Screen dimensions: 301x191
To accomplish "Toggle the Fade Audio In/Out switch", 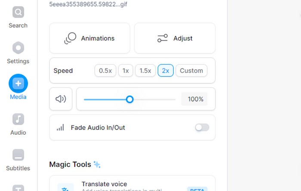I will (x=202, y=127).
